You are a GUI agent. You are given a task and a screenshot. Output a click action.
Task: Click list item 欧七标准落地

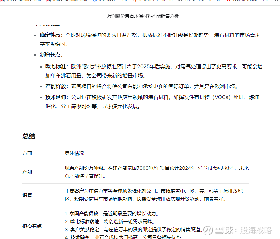pos(85,221)
